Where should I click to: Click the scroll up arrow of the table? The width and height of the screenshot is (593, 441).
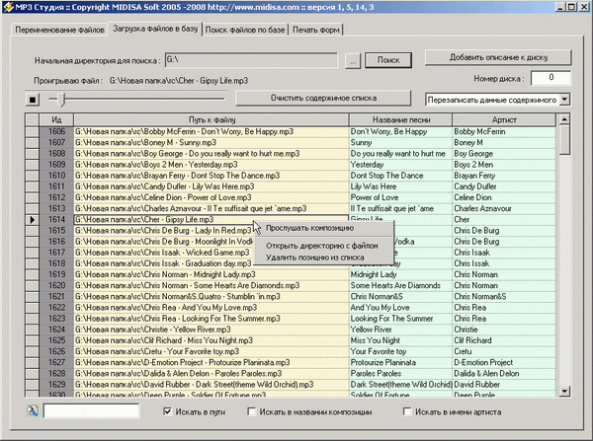tap(566, 119)
